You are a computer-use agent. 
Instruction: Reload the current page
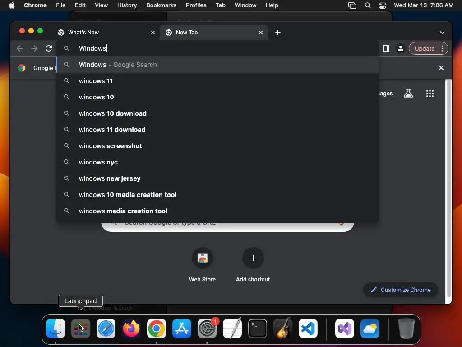[49, 48]
